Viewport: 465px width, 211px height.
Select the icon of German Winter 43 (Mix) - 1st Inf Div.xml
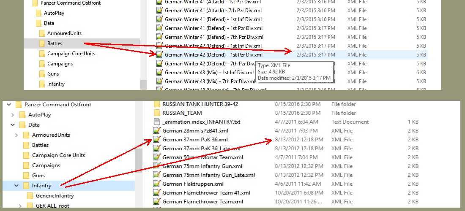pos(160,72)
